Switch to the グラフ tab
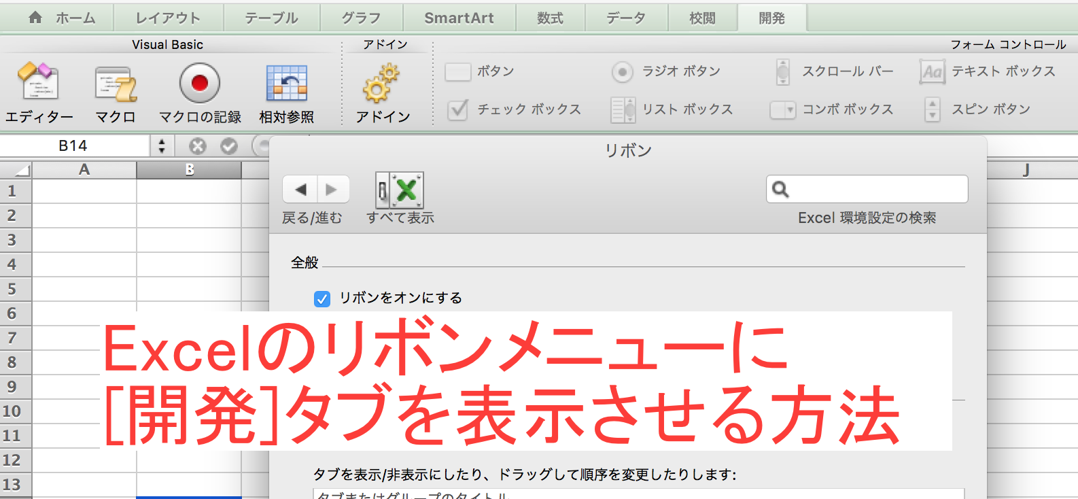 coord(361,18)
